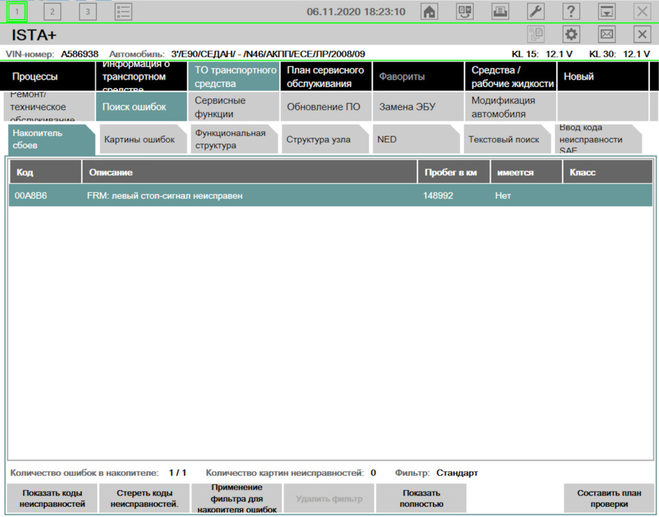The width and height of the screenshot is (659, 517).
Task: Open the Процессы menu
Action: pos(48,76)
